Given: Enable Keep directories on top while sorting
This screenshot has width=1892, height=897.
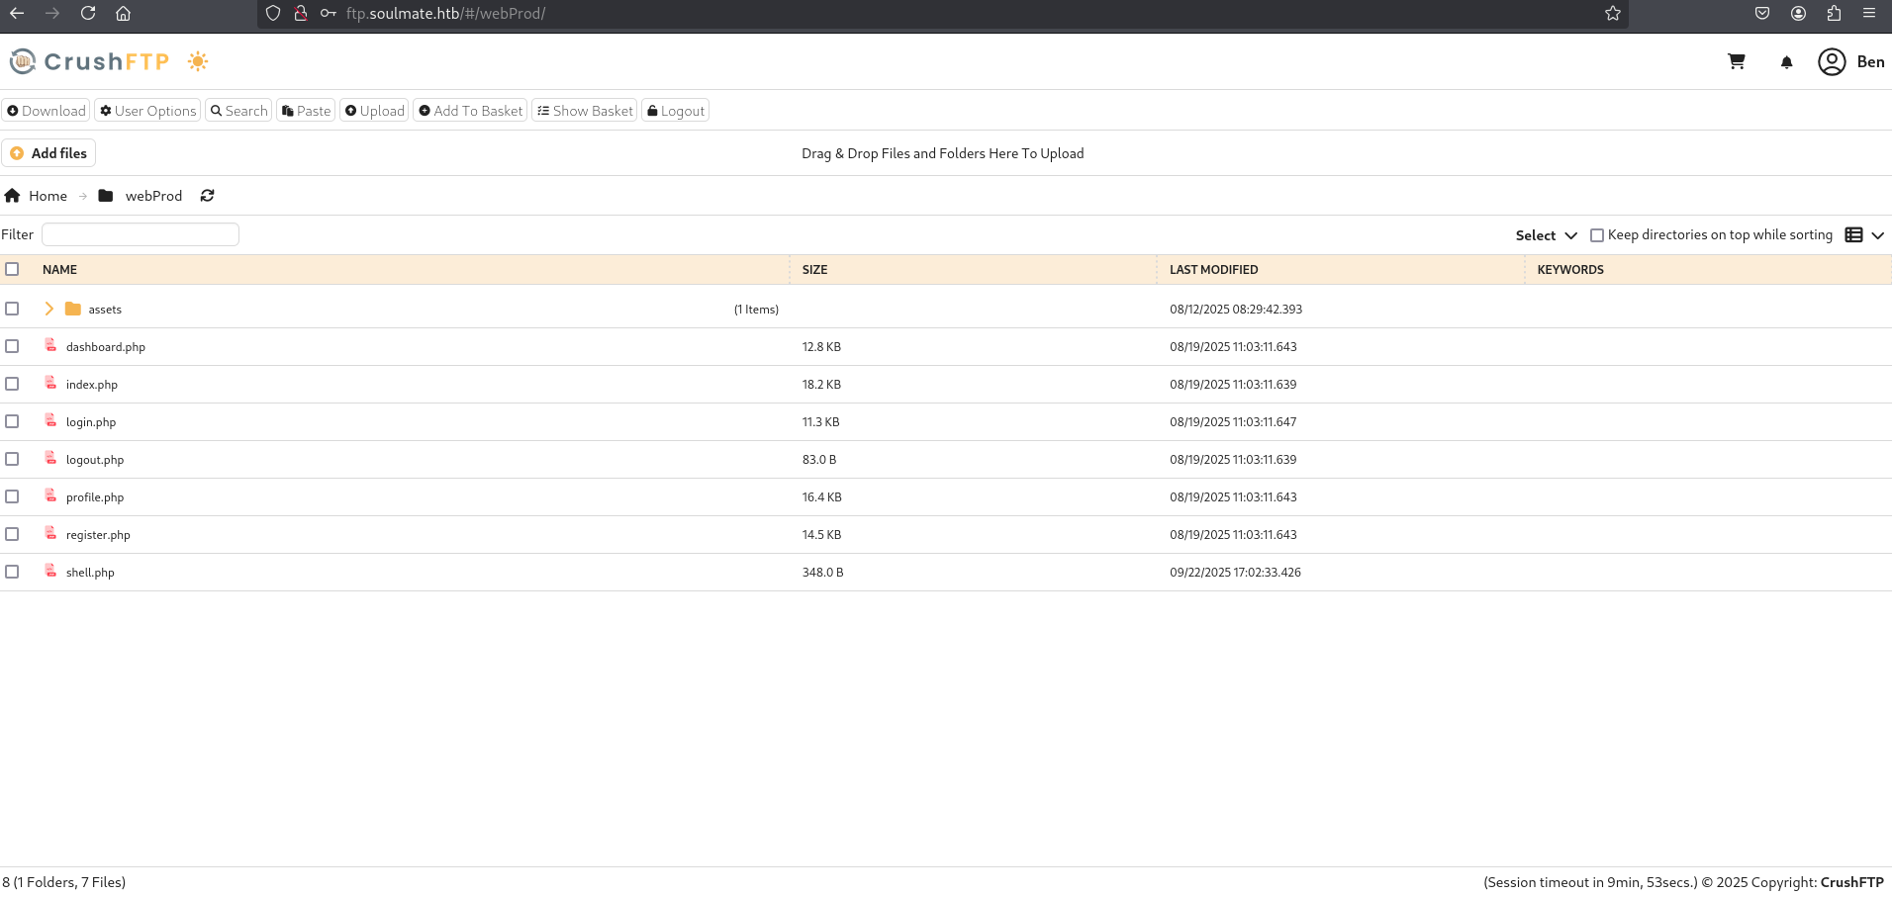Looking at the screenshot, I should [1596, 235].
